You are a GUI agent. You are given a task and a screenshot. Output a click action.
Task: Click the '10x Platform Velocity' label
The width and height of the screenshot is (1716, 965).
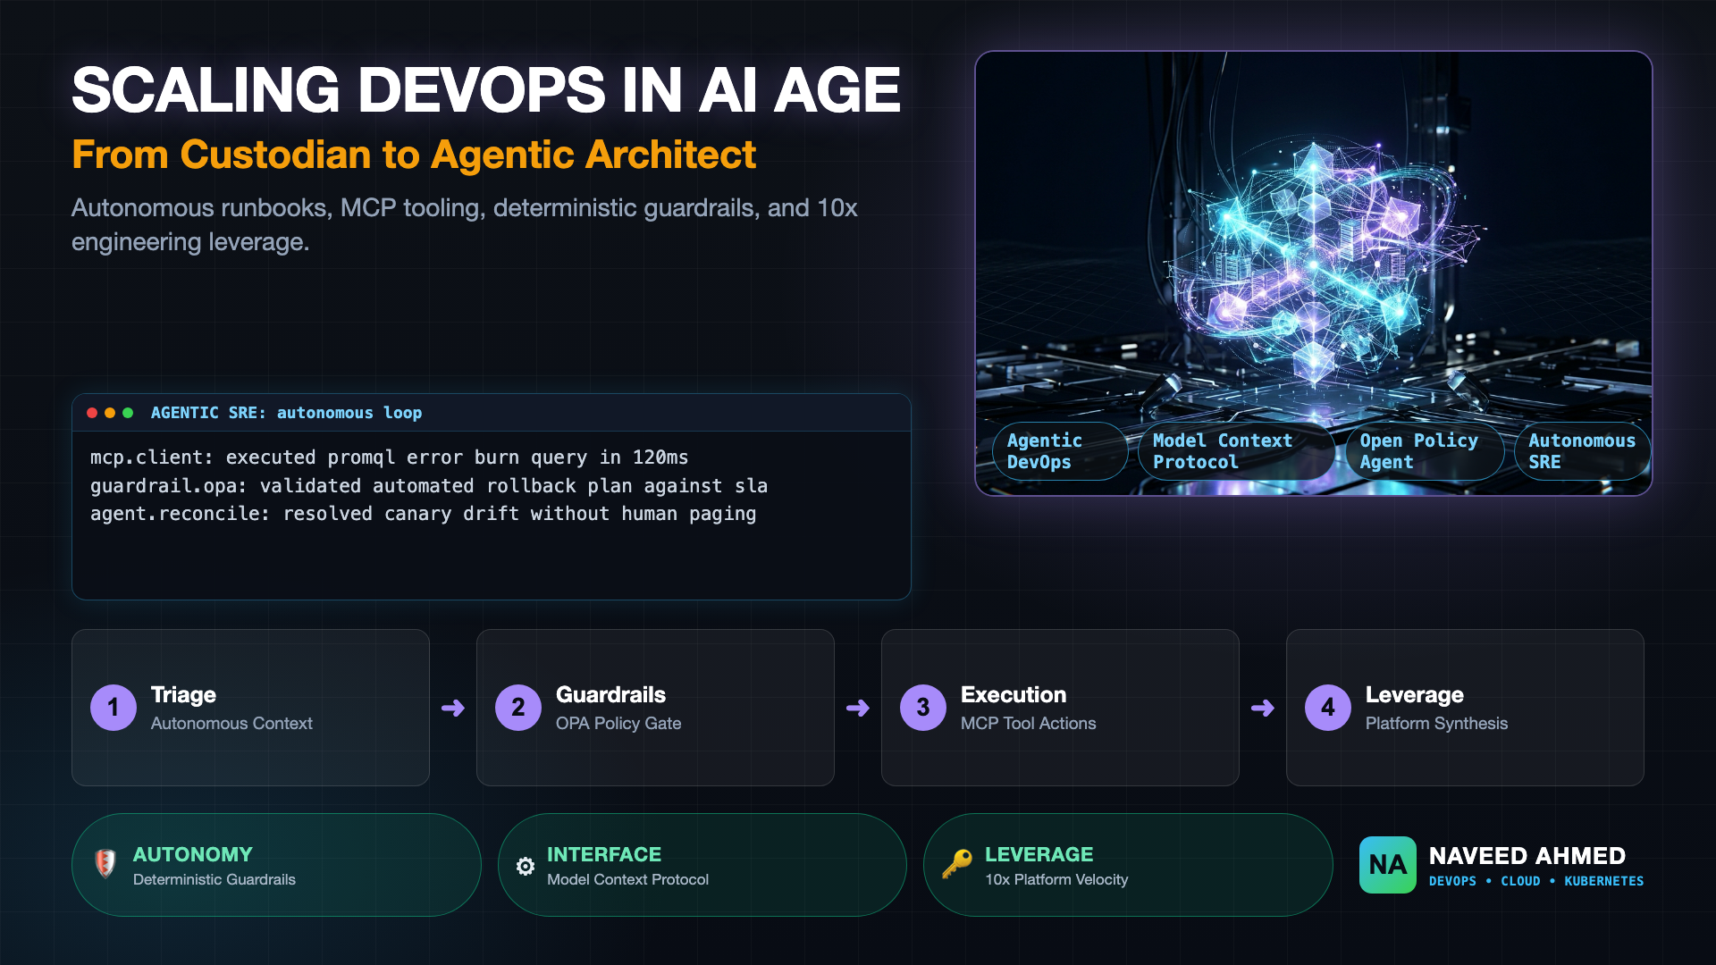coord(1056,880)
